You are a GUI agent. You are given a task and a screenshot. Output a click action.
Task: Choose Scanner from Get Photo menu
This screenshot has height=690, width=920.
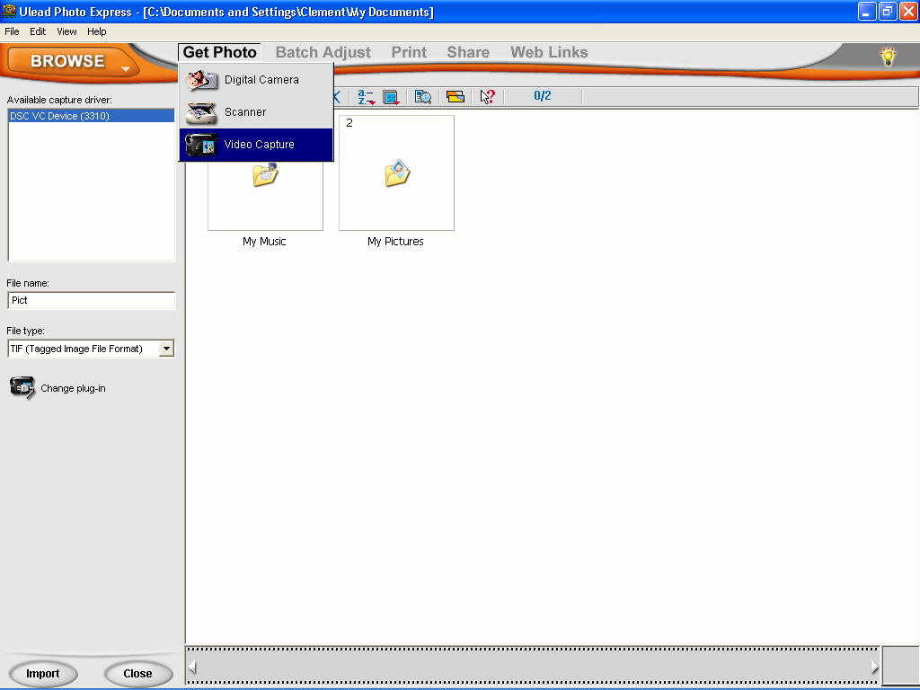[256, 112]
